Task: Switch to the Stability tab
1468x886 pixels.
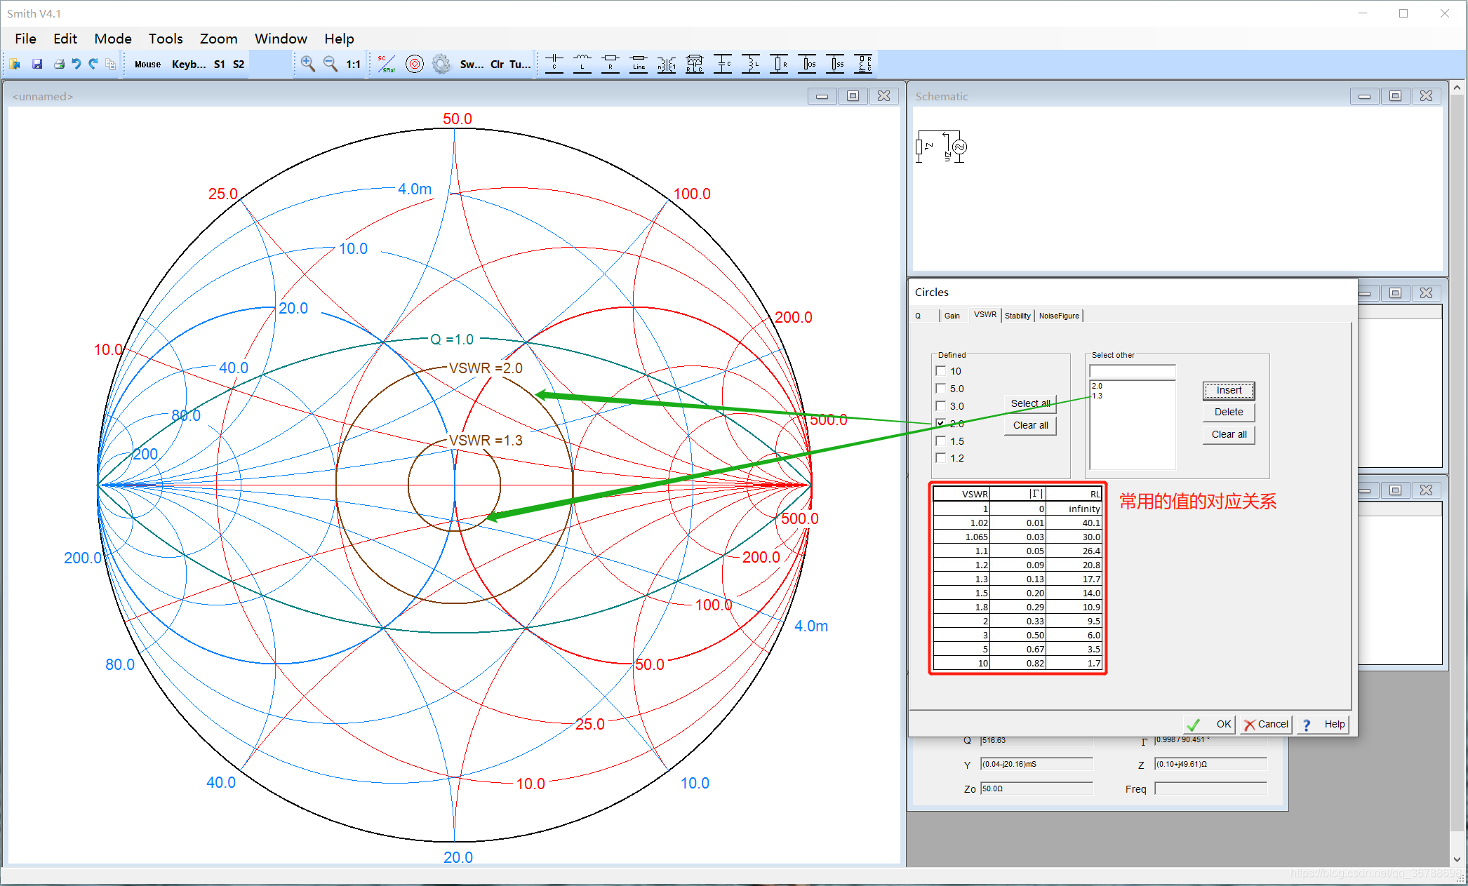Action: tap(1017, 316)
